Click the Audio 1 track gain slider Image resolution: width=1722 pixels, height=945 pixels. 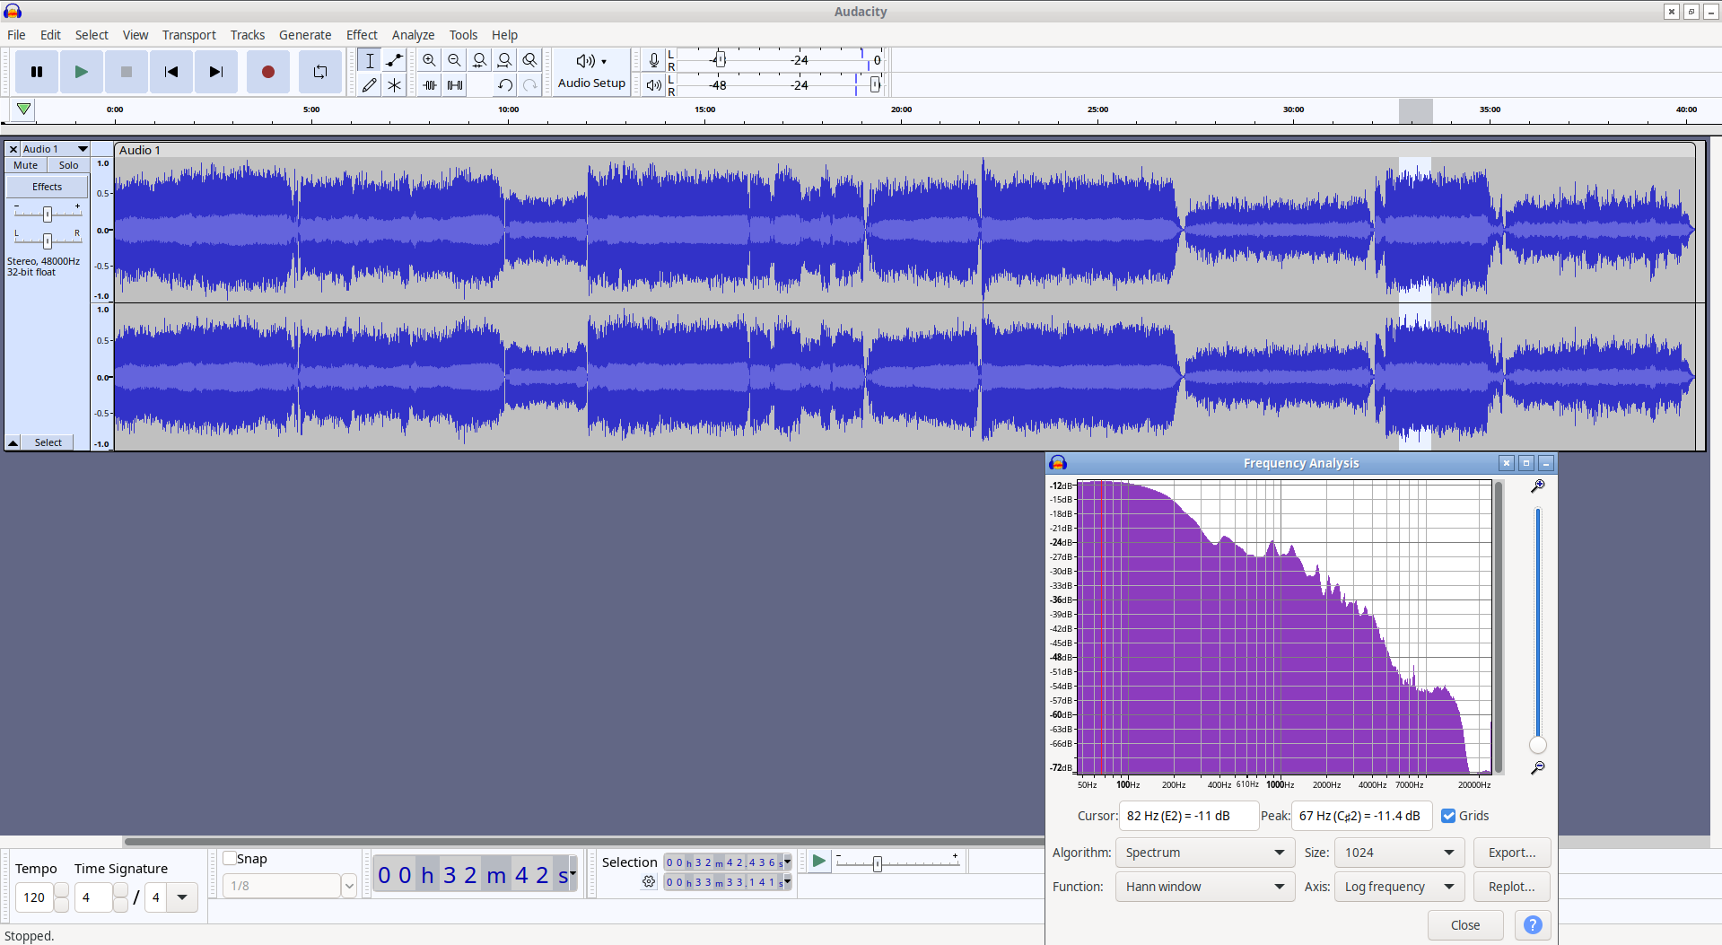[x=48, y=214]
